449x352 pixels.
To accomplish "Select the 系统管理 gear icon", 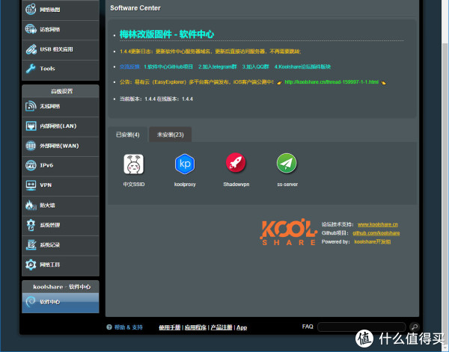I will click(31, 225).
